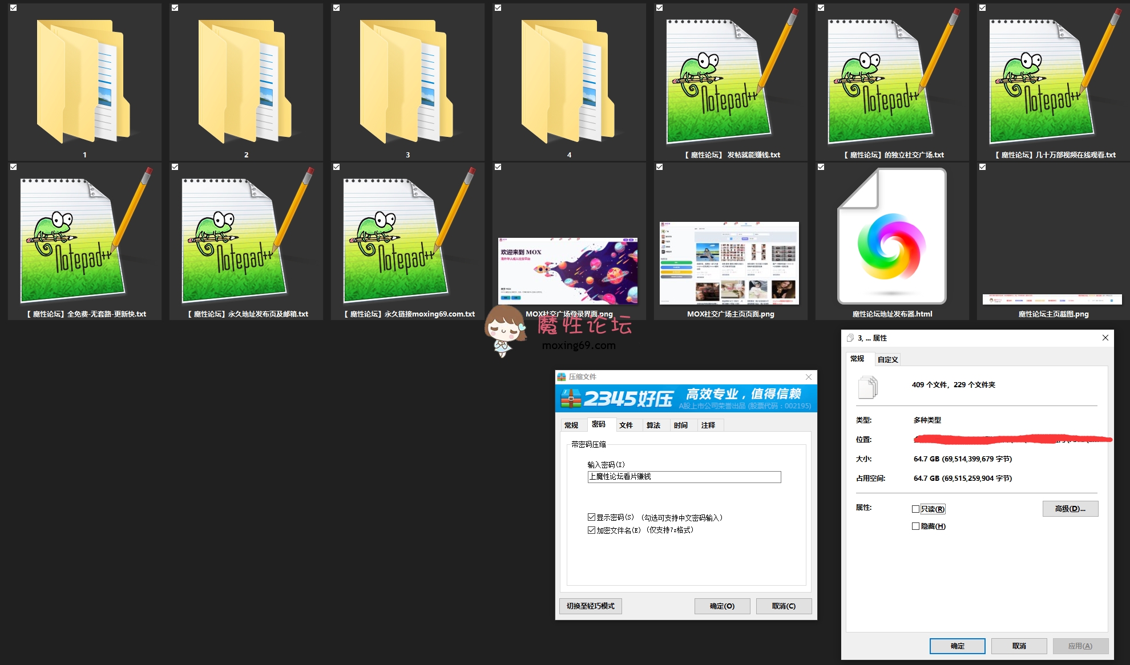Open folder named 1
Viewport: 1130px width, 665px height.
83,82
